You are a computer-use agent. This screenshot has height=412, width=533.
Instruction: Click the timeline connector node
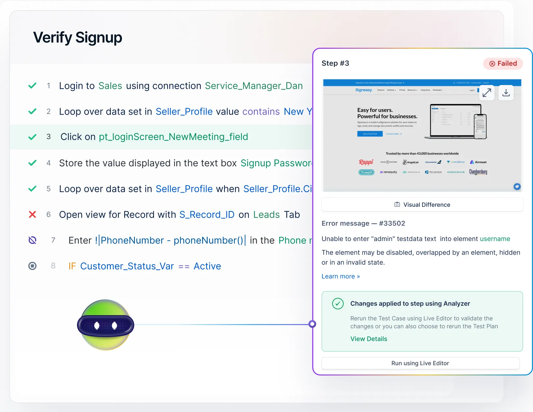312,324
